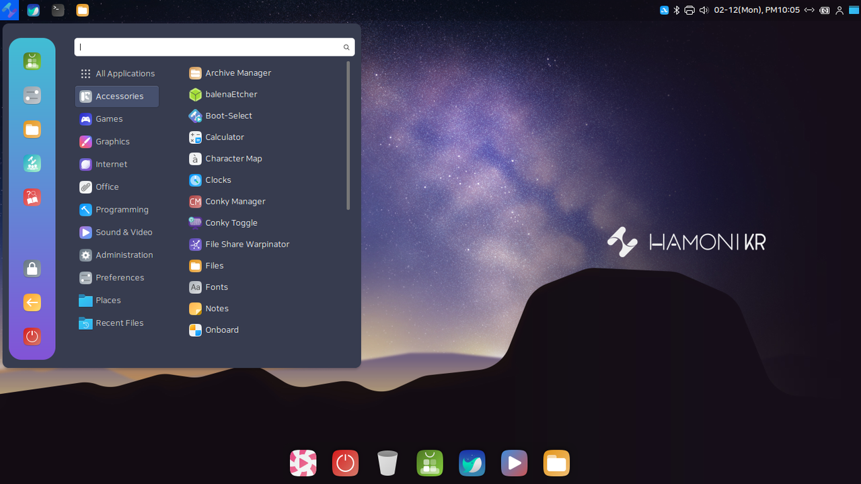Image resolution: width=861 pixels, height=484 pixels.
Task: Select the Office category
Action: [x=117, y=187]
